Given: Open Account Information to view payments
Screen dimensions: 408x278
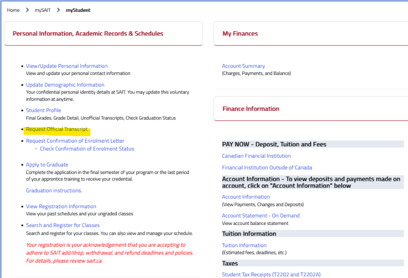Looking at the screenshot, I should [246, 197].
